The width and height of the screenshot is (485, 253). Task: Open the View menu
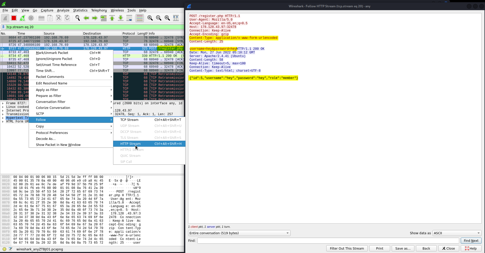[25, 10]
